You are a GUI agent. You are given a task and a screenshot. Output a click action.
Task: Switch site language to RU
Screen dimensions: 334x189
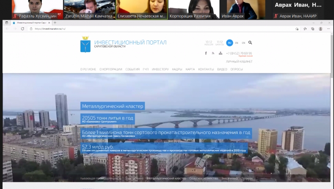[x=230, y=43]
